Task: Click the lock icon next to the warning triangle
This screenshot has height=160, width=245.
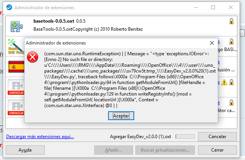Action: point(231,82)
